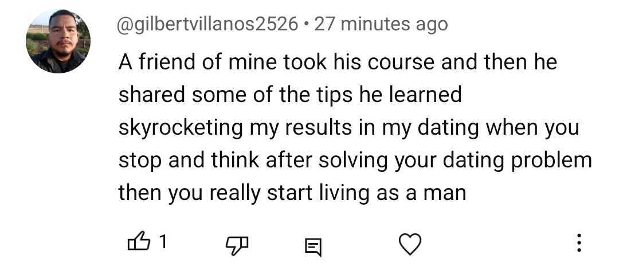Click the last line "then you really start living"
The image size is (619, 278).
point(292,193)
